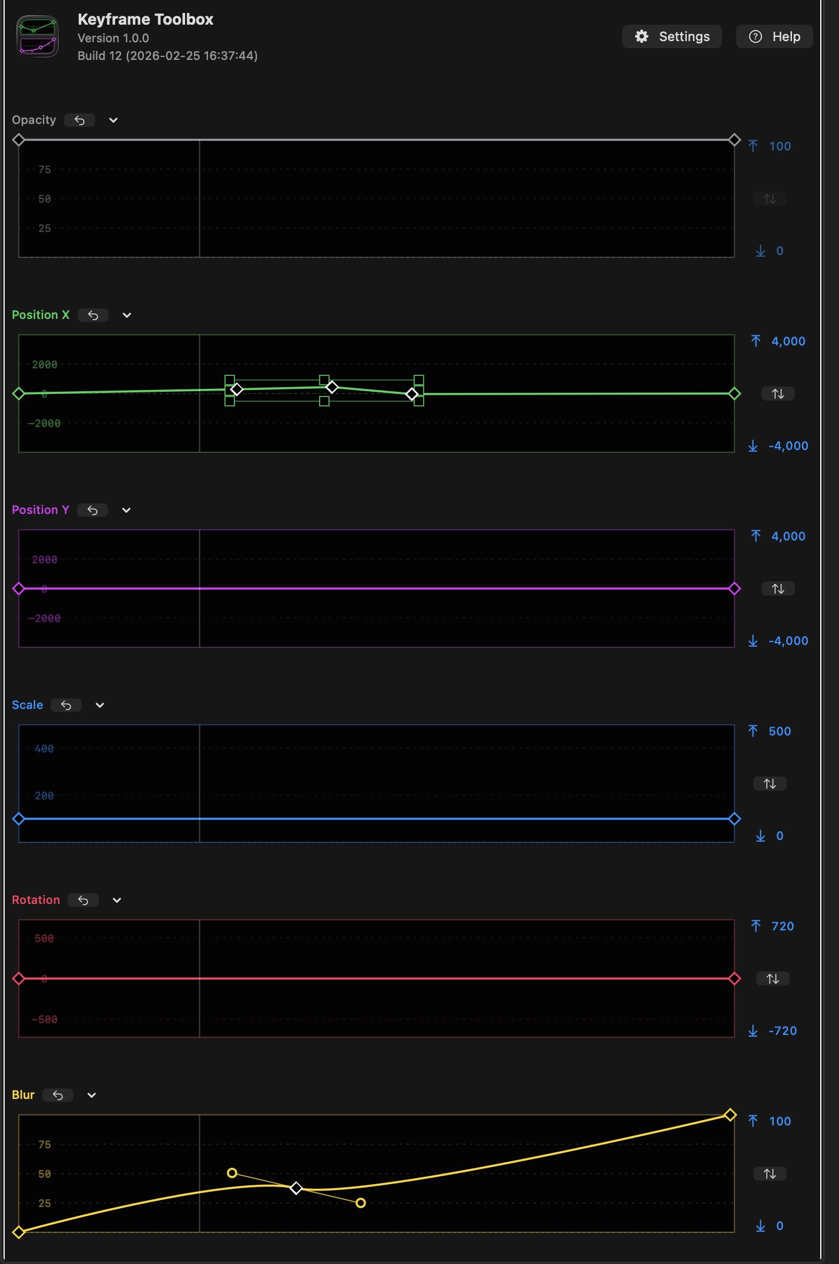Toggle Position X range flip button
Viewport: 839px width, 1264px height.
coord(778,394)
